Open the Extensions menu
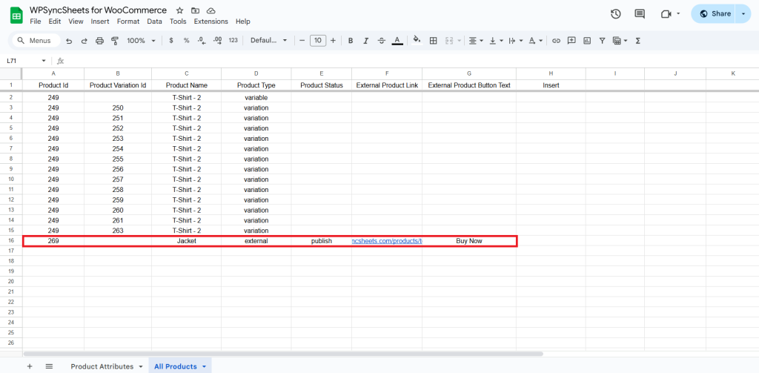This screenshot has width=759, height=373. [x=211, y=22]
